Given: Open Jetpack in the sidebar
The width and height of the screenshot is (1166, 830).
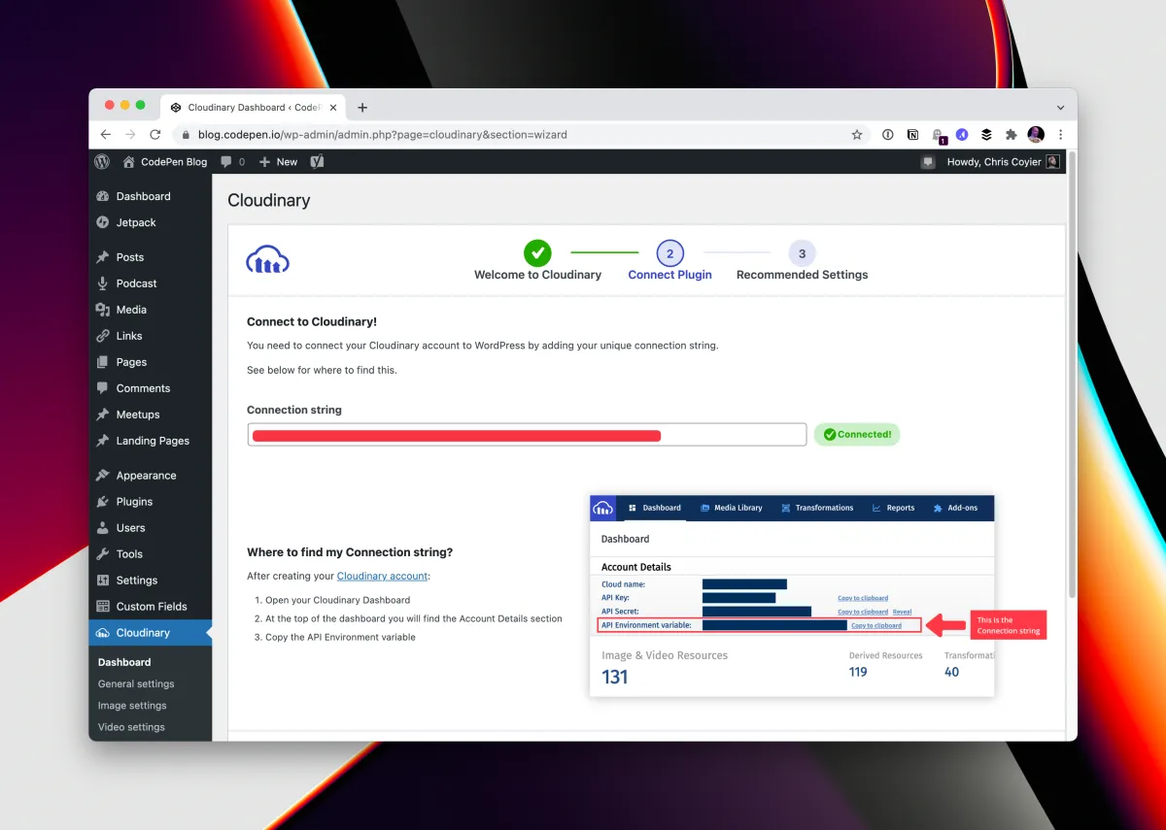Looking at the screenshot, I should tap(136, 222).
